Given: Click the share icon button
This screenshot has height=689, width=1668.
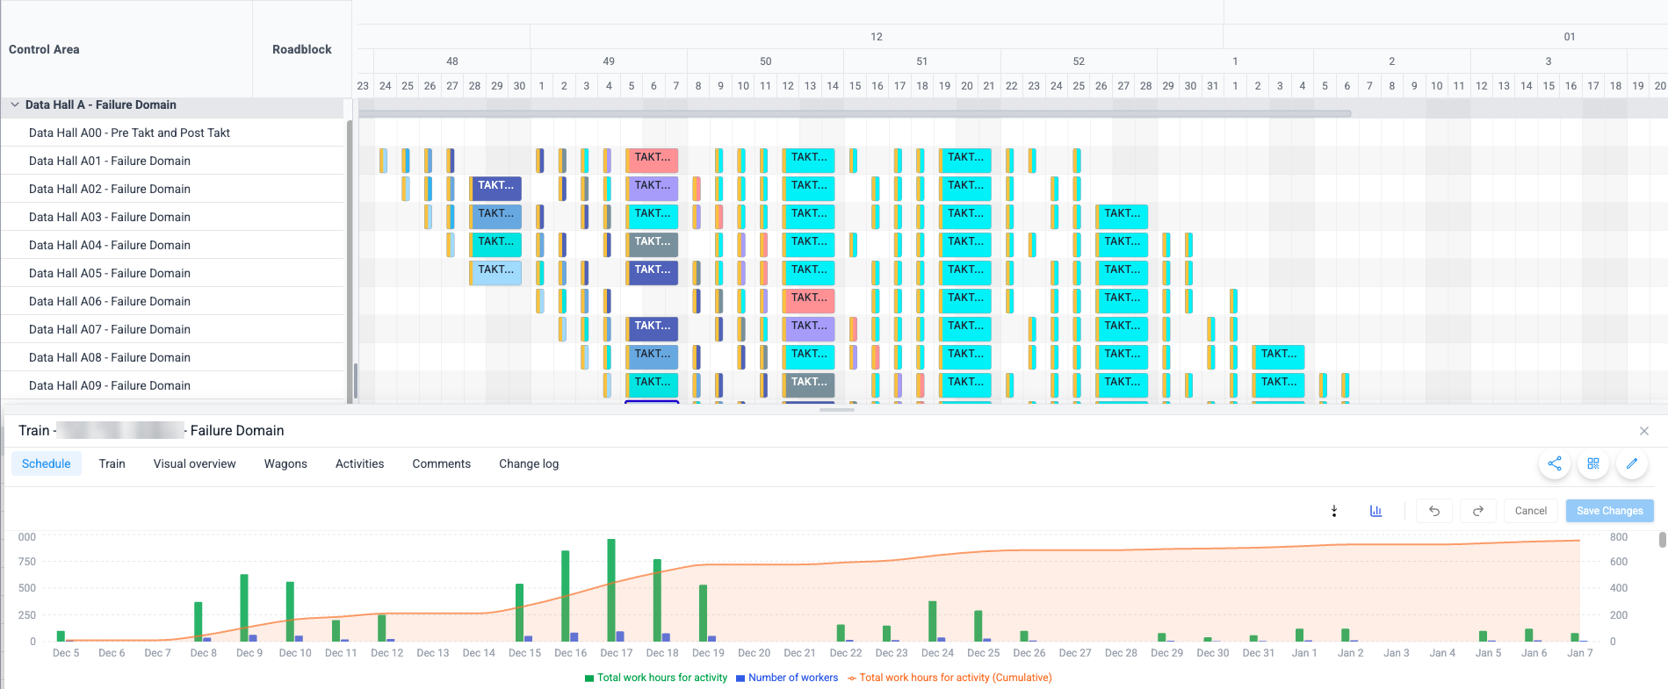Looking at the screenshot, I should pyautogui.click(x=1555, y=463).
